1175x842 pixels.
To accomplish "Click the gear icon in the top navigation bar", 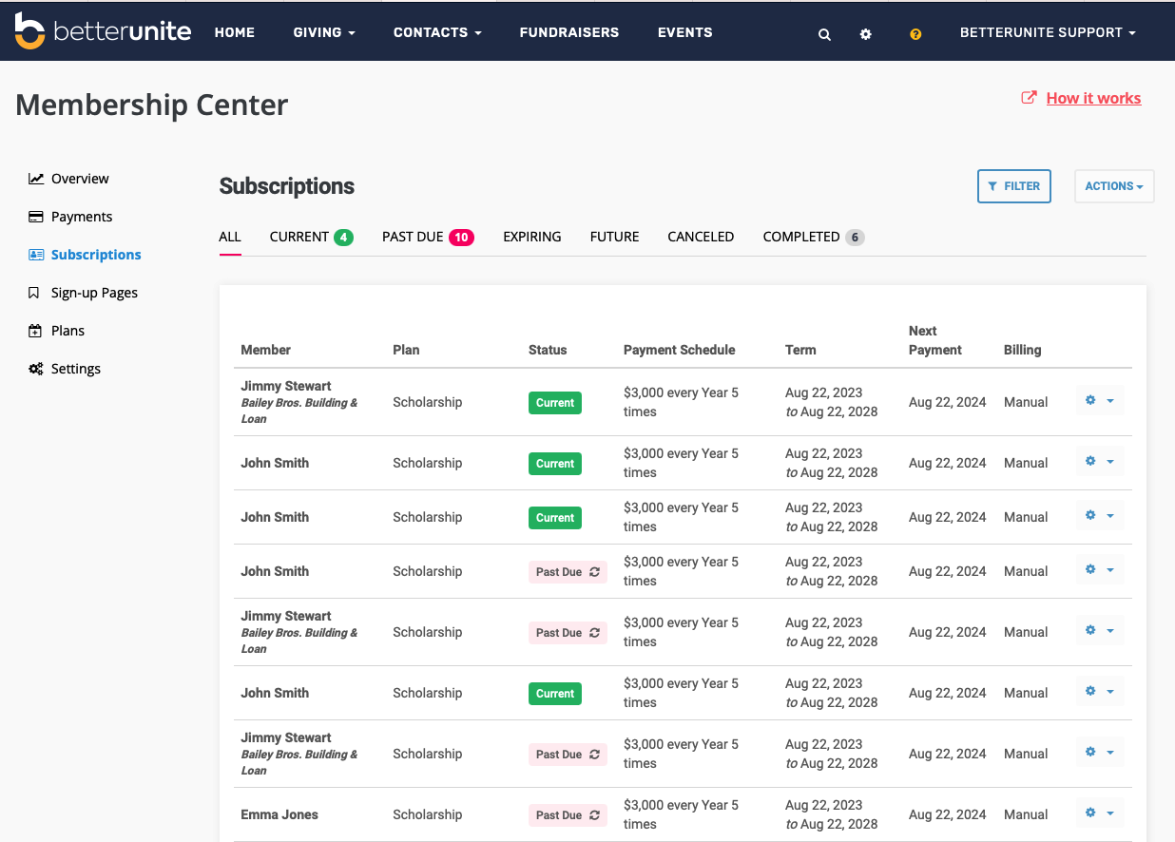I will (x=865, y=33).
